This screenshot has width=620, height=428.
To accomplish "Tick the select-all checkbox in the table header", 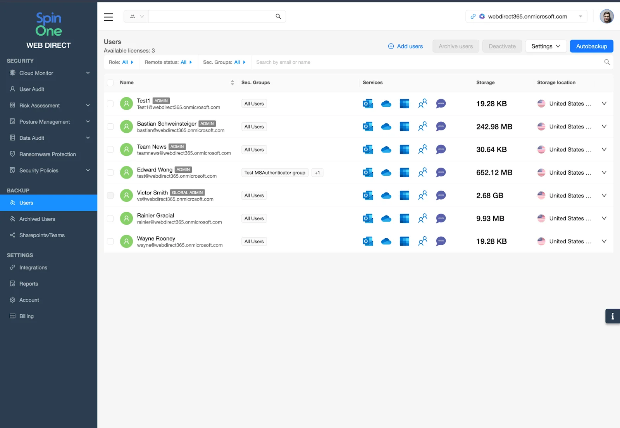I will [110, 82].
